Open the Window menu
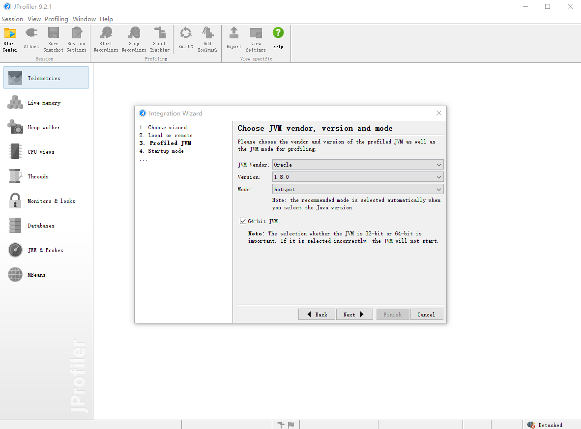581x429 pixels. (84, 19)
